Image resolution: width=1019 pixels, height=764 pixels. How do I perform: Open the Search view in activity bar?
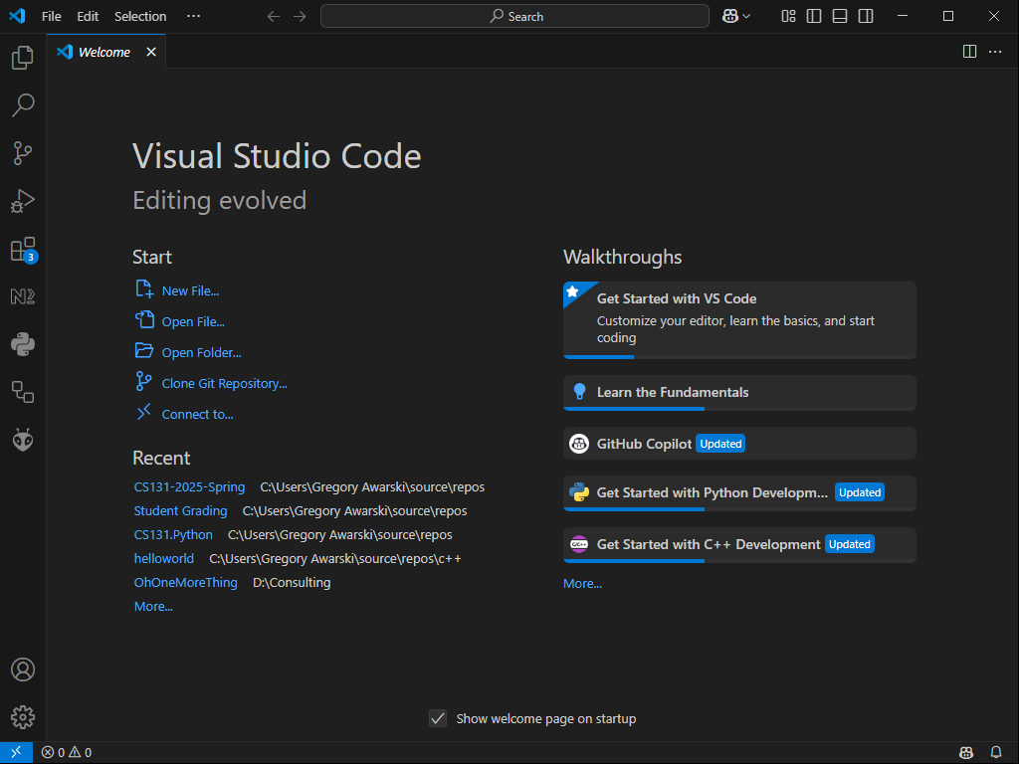coord(23,105)
